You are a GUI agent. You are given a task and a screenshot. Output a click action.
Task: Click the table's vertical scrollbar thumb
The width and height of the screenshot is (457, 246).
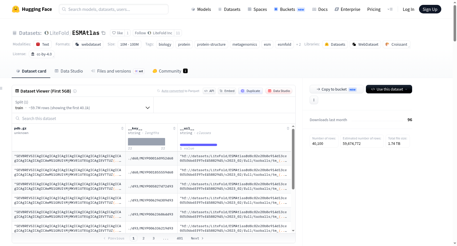click(x=293, y=159)
